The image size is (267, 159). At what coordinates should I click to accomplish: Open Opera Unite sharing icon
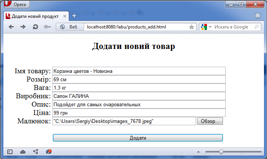click(36, 152)
